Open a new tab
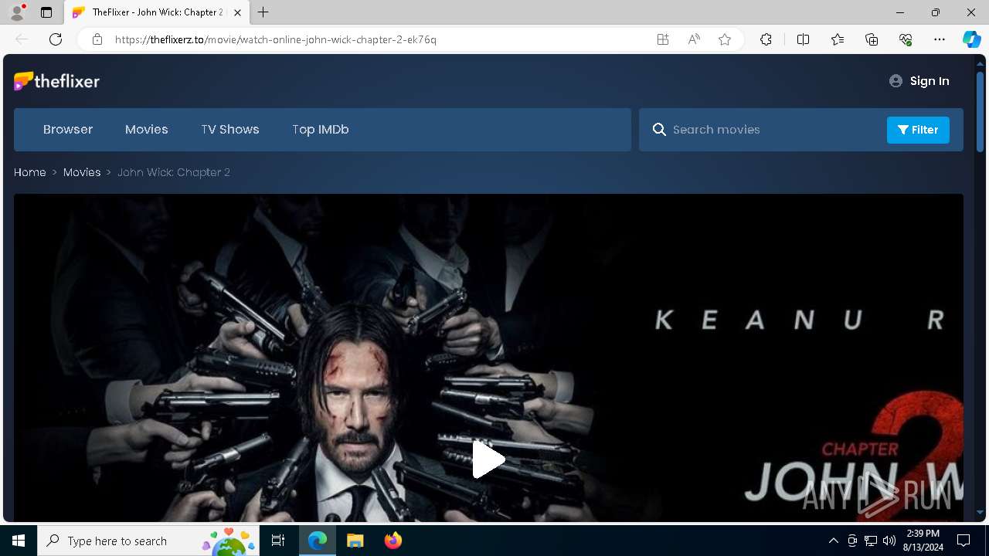 [263, 12]
